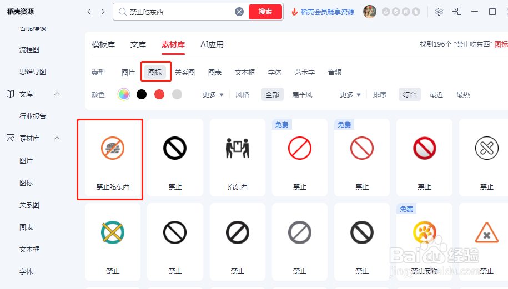Click the sign-in arrow icon beside the gear
Screen dimensions: 508x289
pyautogui.click(x=457, y=12)
